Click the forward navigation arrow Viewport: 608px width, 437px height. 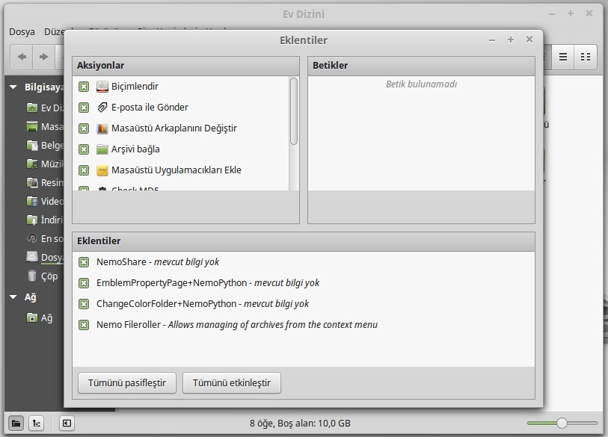pos(43,56)
